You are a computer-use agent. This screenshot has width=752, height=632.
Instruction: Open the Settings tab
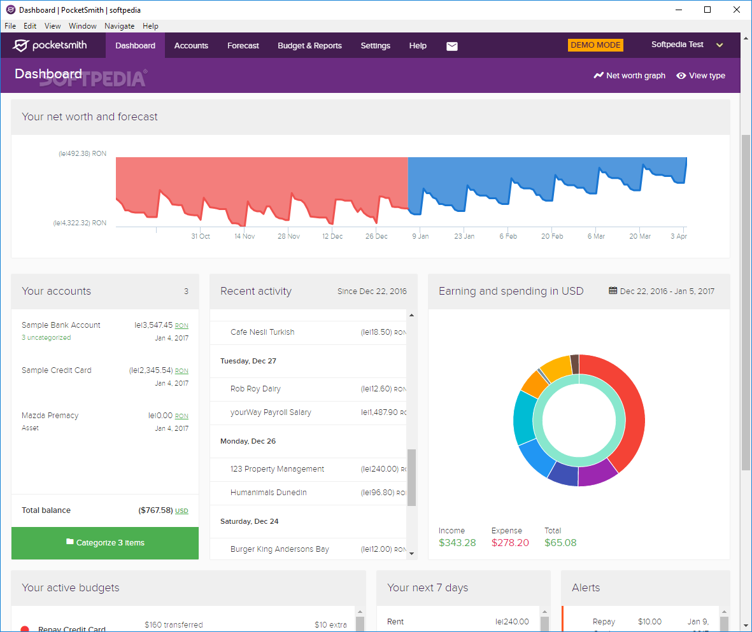coord(376,46)
